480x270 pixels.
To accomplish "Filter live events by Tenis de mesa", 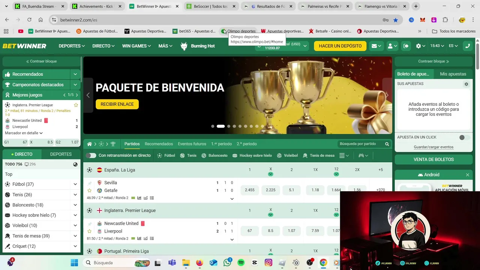I will tap(318, 155).
